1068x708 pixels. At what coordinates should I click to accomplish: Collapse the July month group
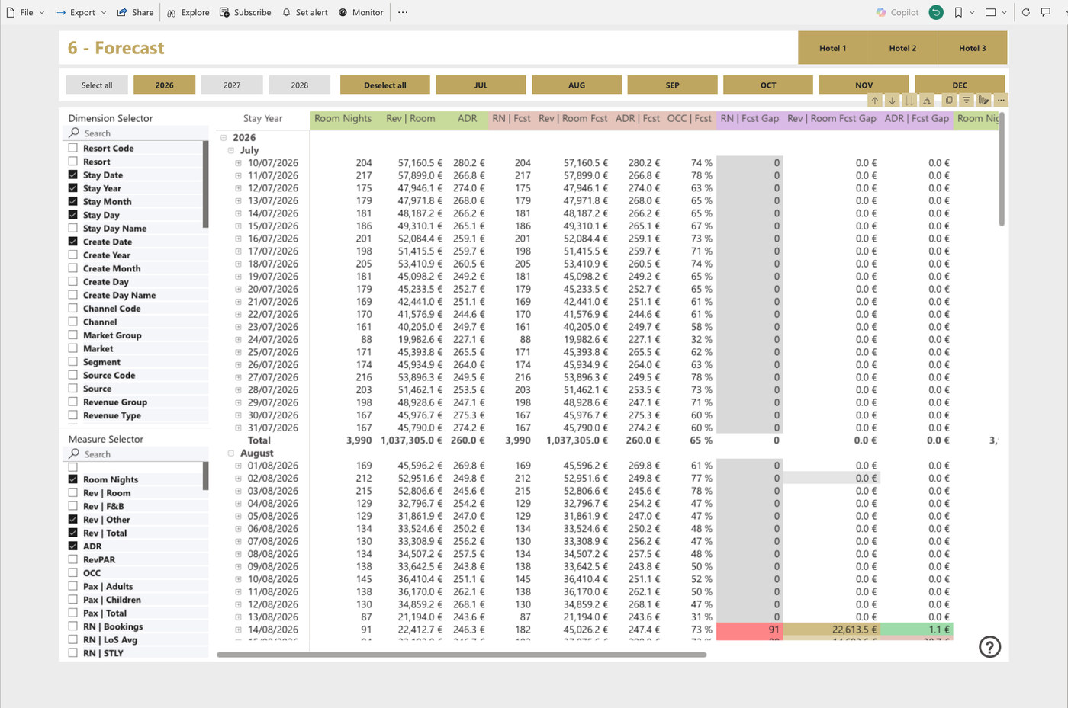click(x=231, y=151)
